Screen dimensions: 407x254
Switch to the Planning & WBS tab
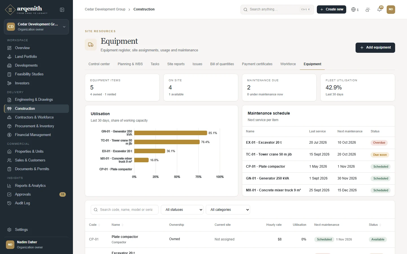point(130,64)
